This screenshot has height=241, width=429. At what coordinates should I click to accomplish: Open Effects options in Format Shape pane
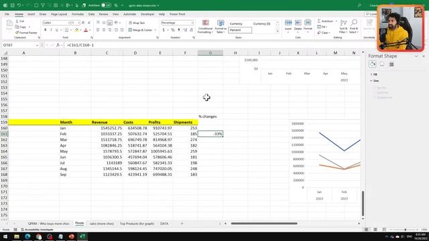(x=382, y=64)
